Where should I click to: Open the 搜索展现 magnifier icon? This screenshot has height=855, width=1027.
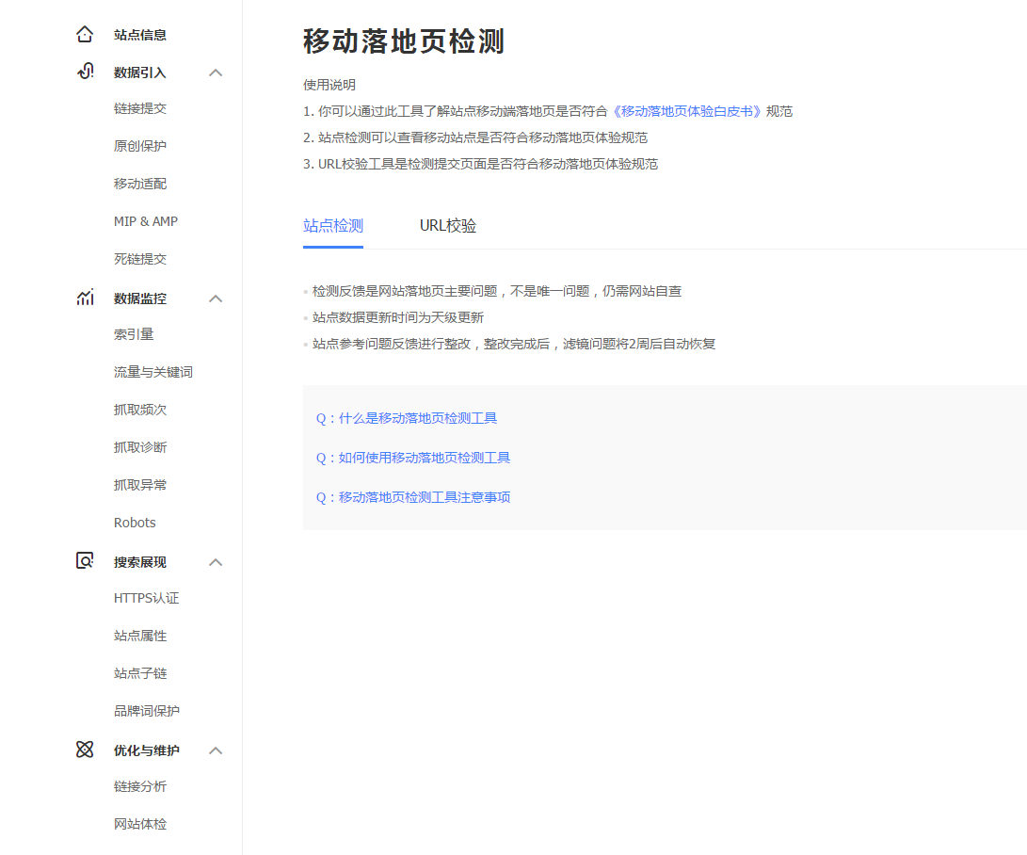[x=85, y=560]
